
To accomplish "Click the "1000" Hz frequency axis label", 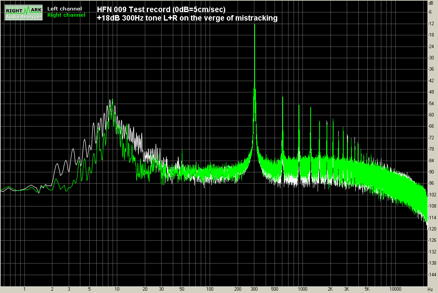I will point(302,289).
